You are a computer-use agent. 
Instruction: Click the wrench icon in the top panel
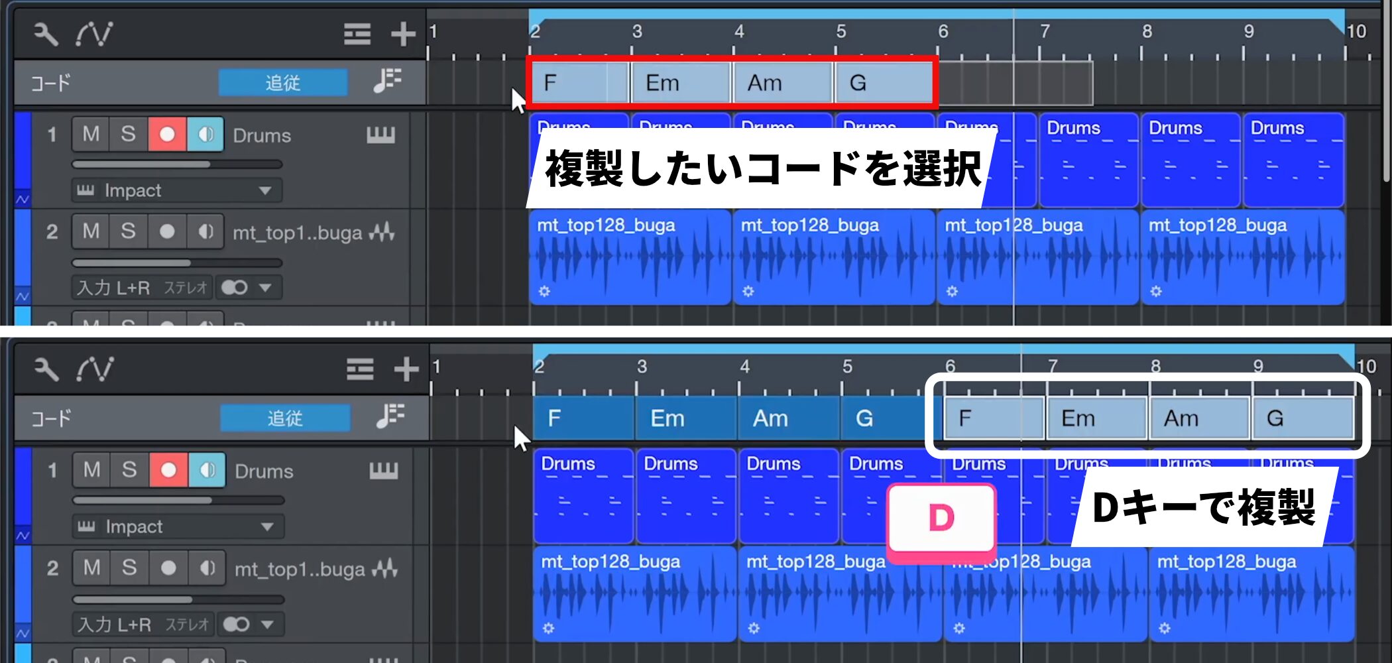point(46,33)
